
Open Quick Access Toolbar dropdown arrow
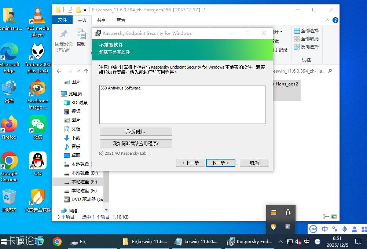pyautogui.click(x=85, y=10)
